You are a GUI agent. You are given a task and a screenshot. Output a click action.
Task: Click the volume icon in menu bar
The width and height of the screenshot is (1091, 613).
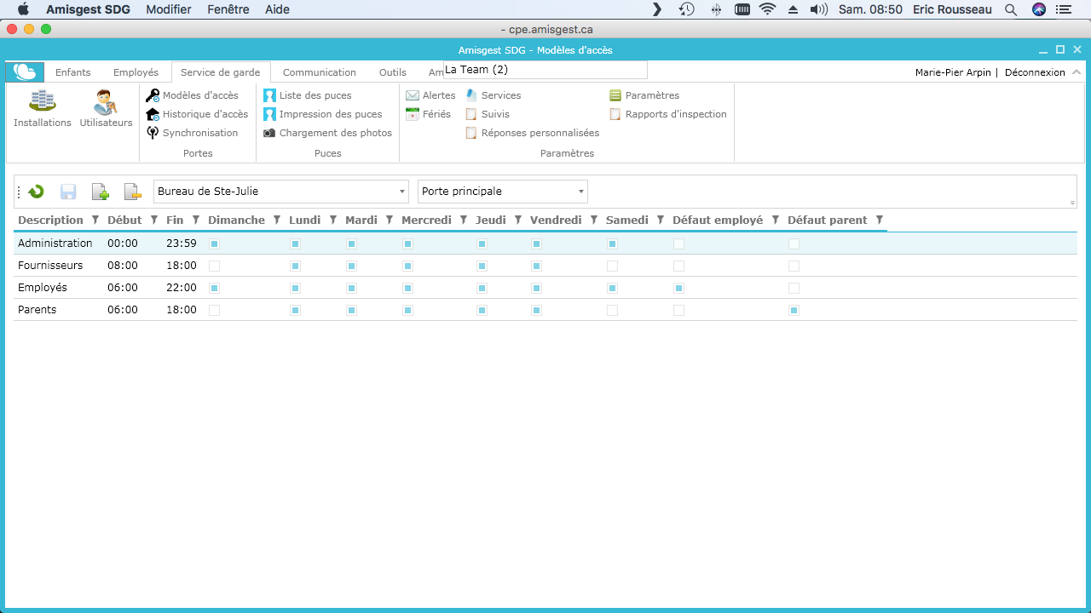[818, 9]
